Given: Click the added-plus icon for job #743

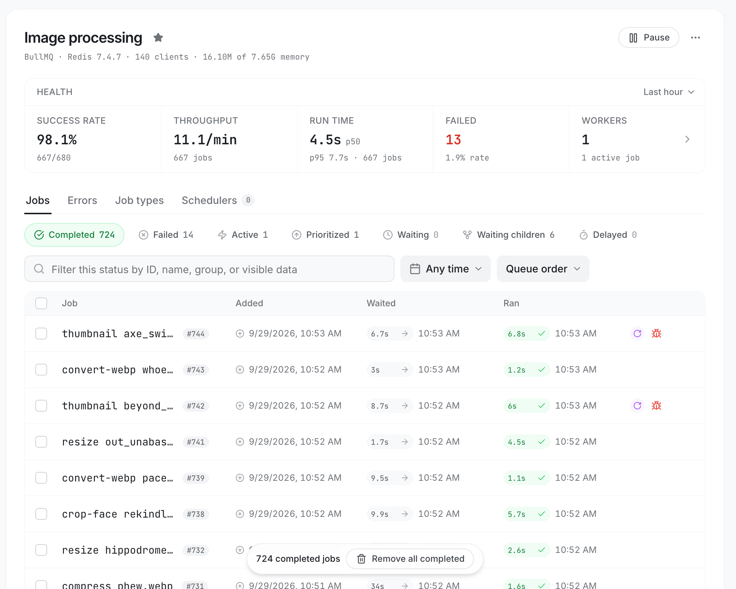Looking at the screenshot, I should (x=240, y=370).
